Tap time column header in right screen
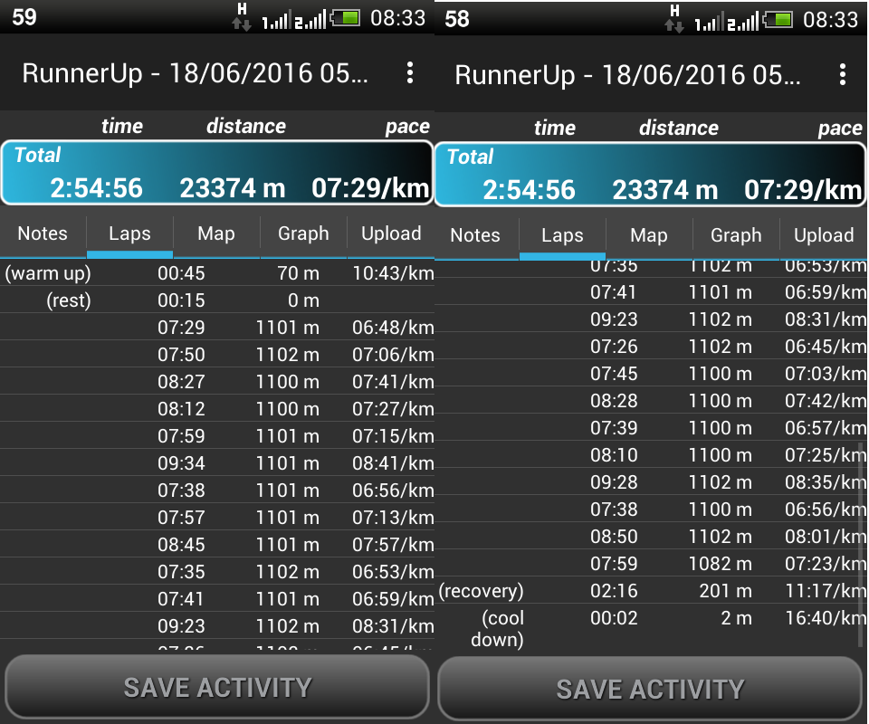The height and width of the screenshot is (724, 869). point(555,128)
